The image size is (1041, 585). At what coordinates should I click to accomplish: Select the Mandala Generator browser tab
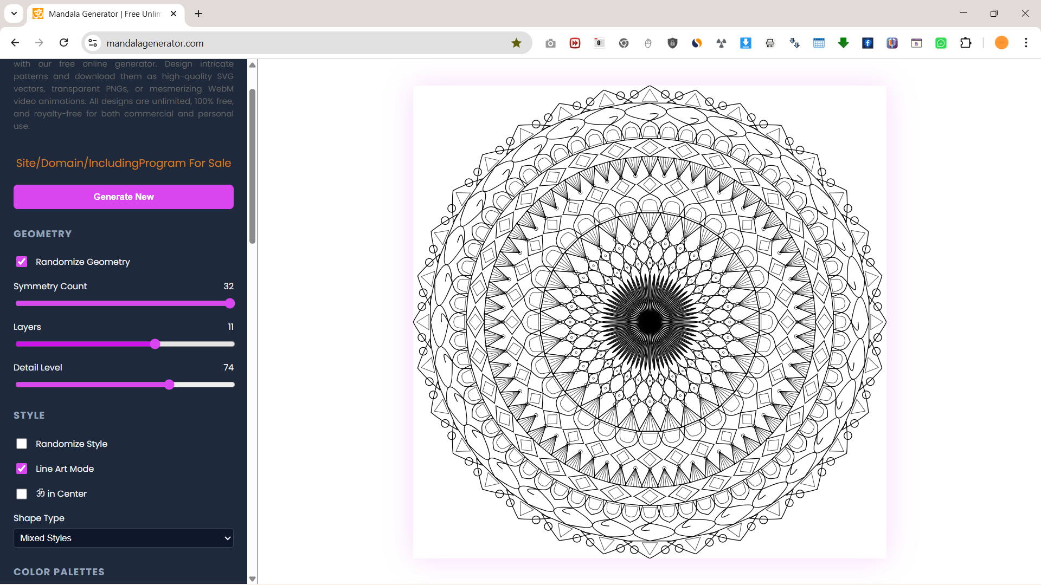click(104, 14)
